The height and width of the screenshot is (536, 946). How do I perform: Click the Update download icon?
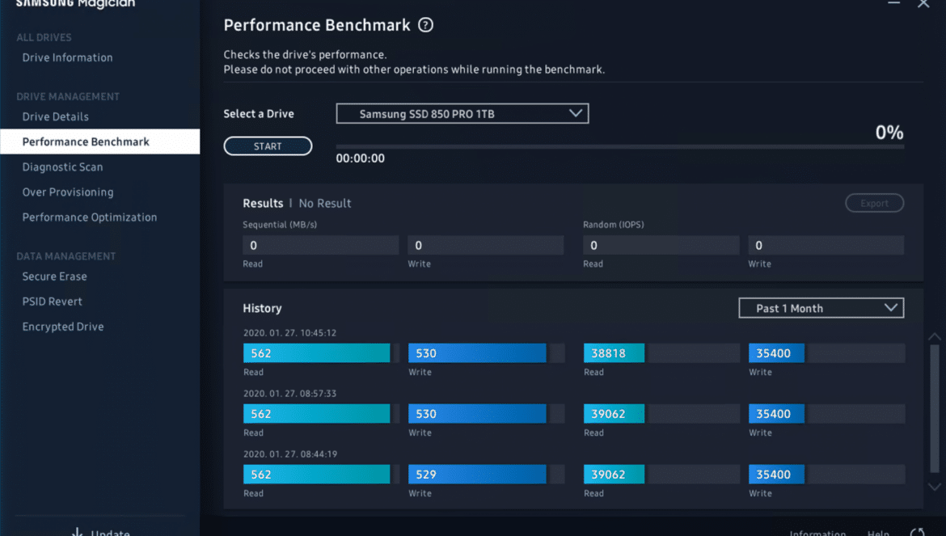pyautogui.click(x=78, y=533)
